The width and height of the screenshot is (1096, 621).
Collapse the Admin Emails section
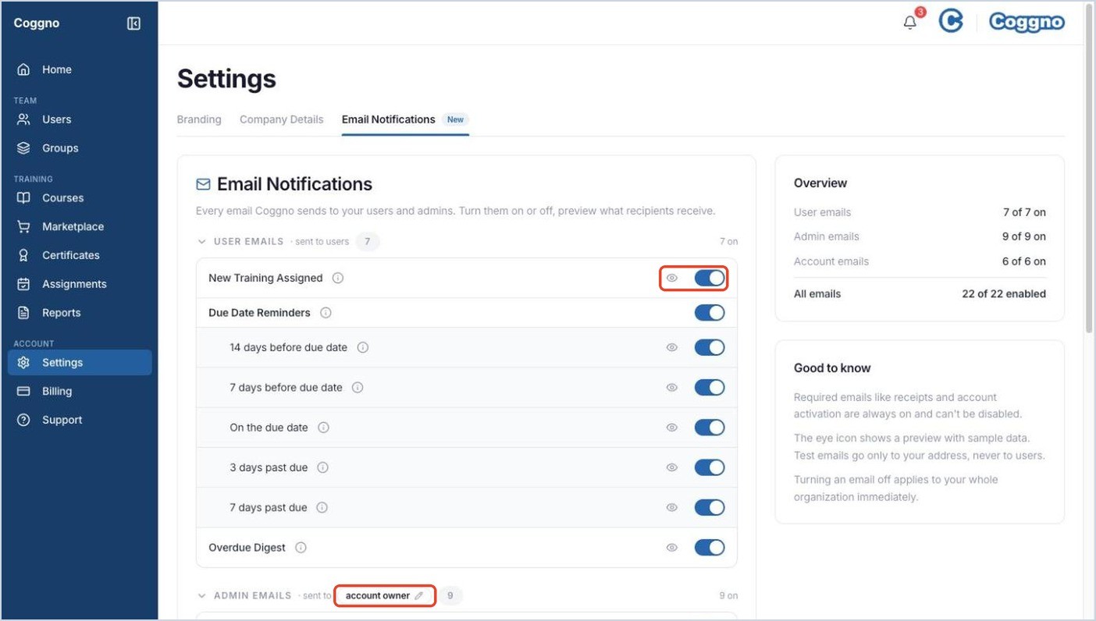pos(202,595)
